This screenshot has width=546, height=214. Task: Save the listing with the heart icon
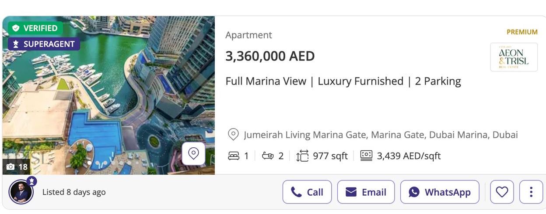point(502,192)
